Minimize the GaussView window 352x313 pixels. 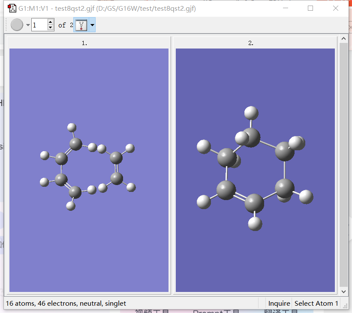[x=285, y=8]
